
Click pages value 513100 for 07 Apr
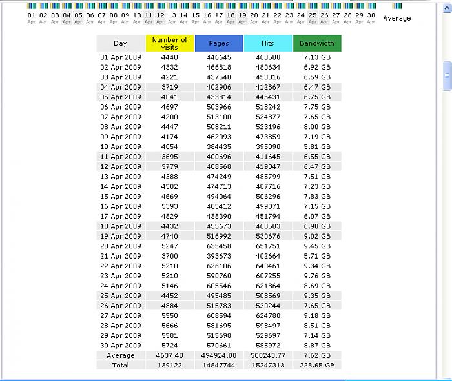click(219, 117)
